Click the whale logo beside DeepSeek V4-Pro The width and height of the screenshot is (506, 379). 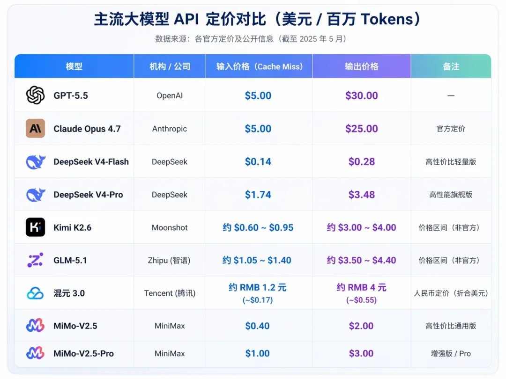(36, 195)
